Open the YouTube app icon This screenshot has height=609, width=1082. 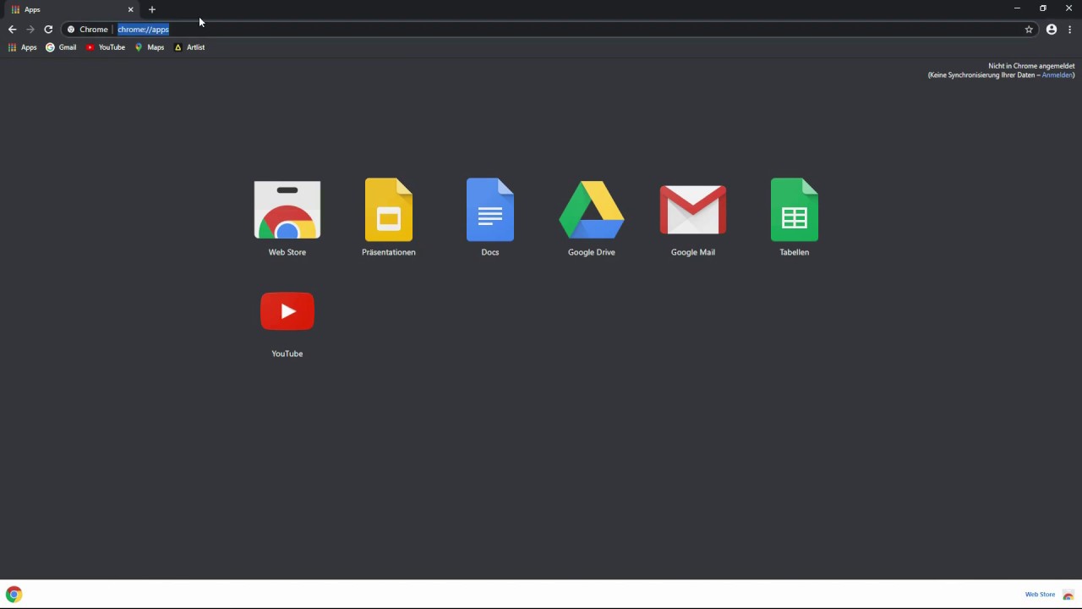(x=287, y=311)
